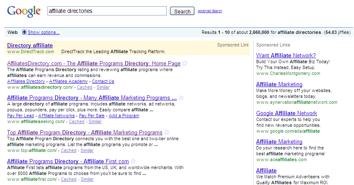Image resolution: width=354 pixels, height=185 pixels.
Task: Open the Directory affiliate sponsored link
Action: click(30, 45)
